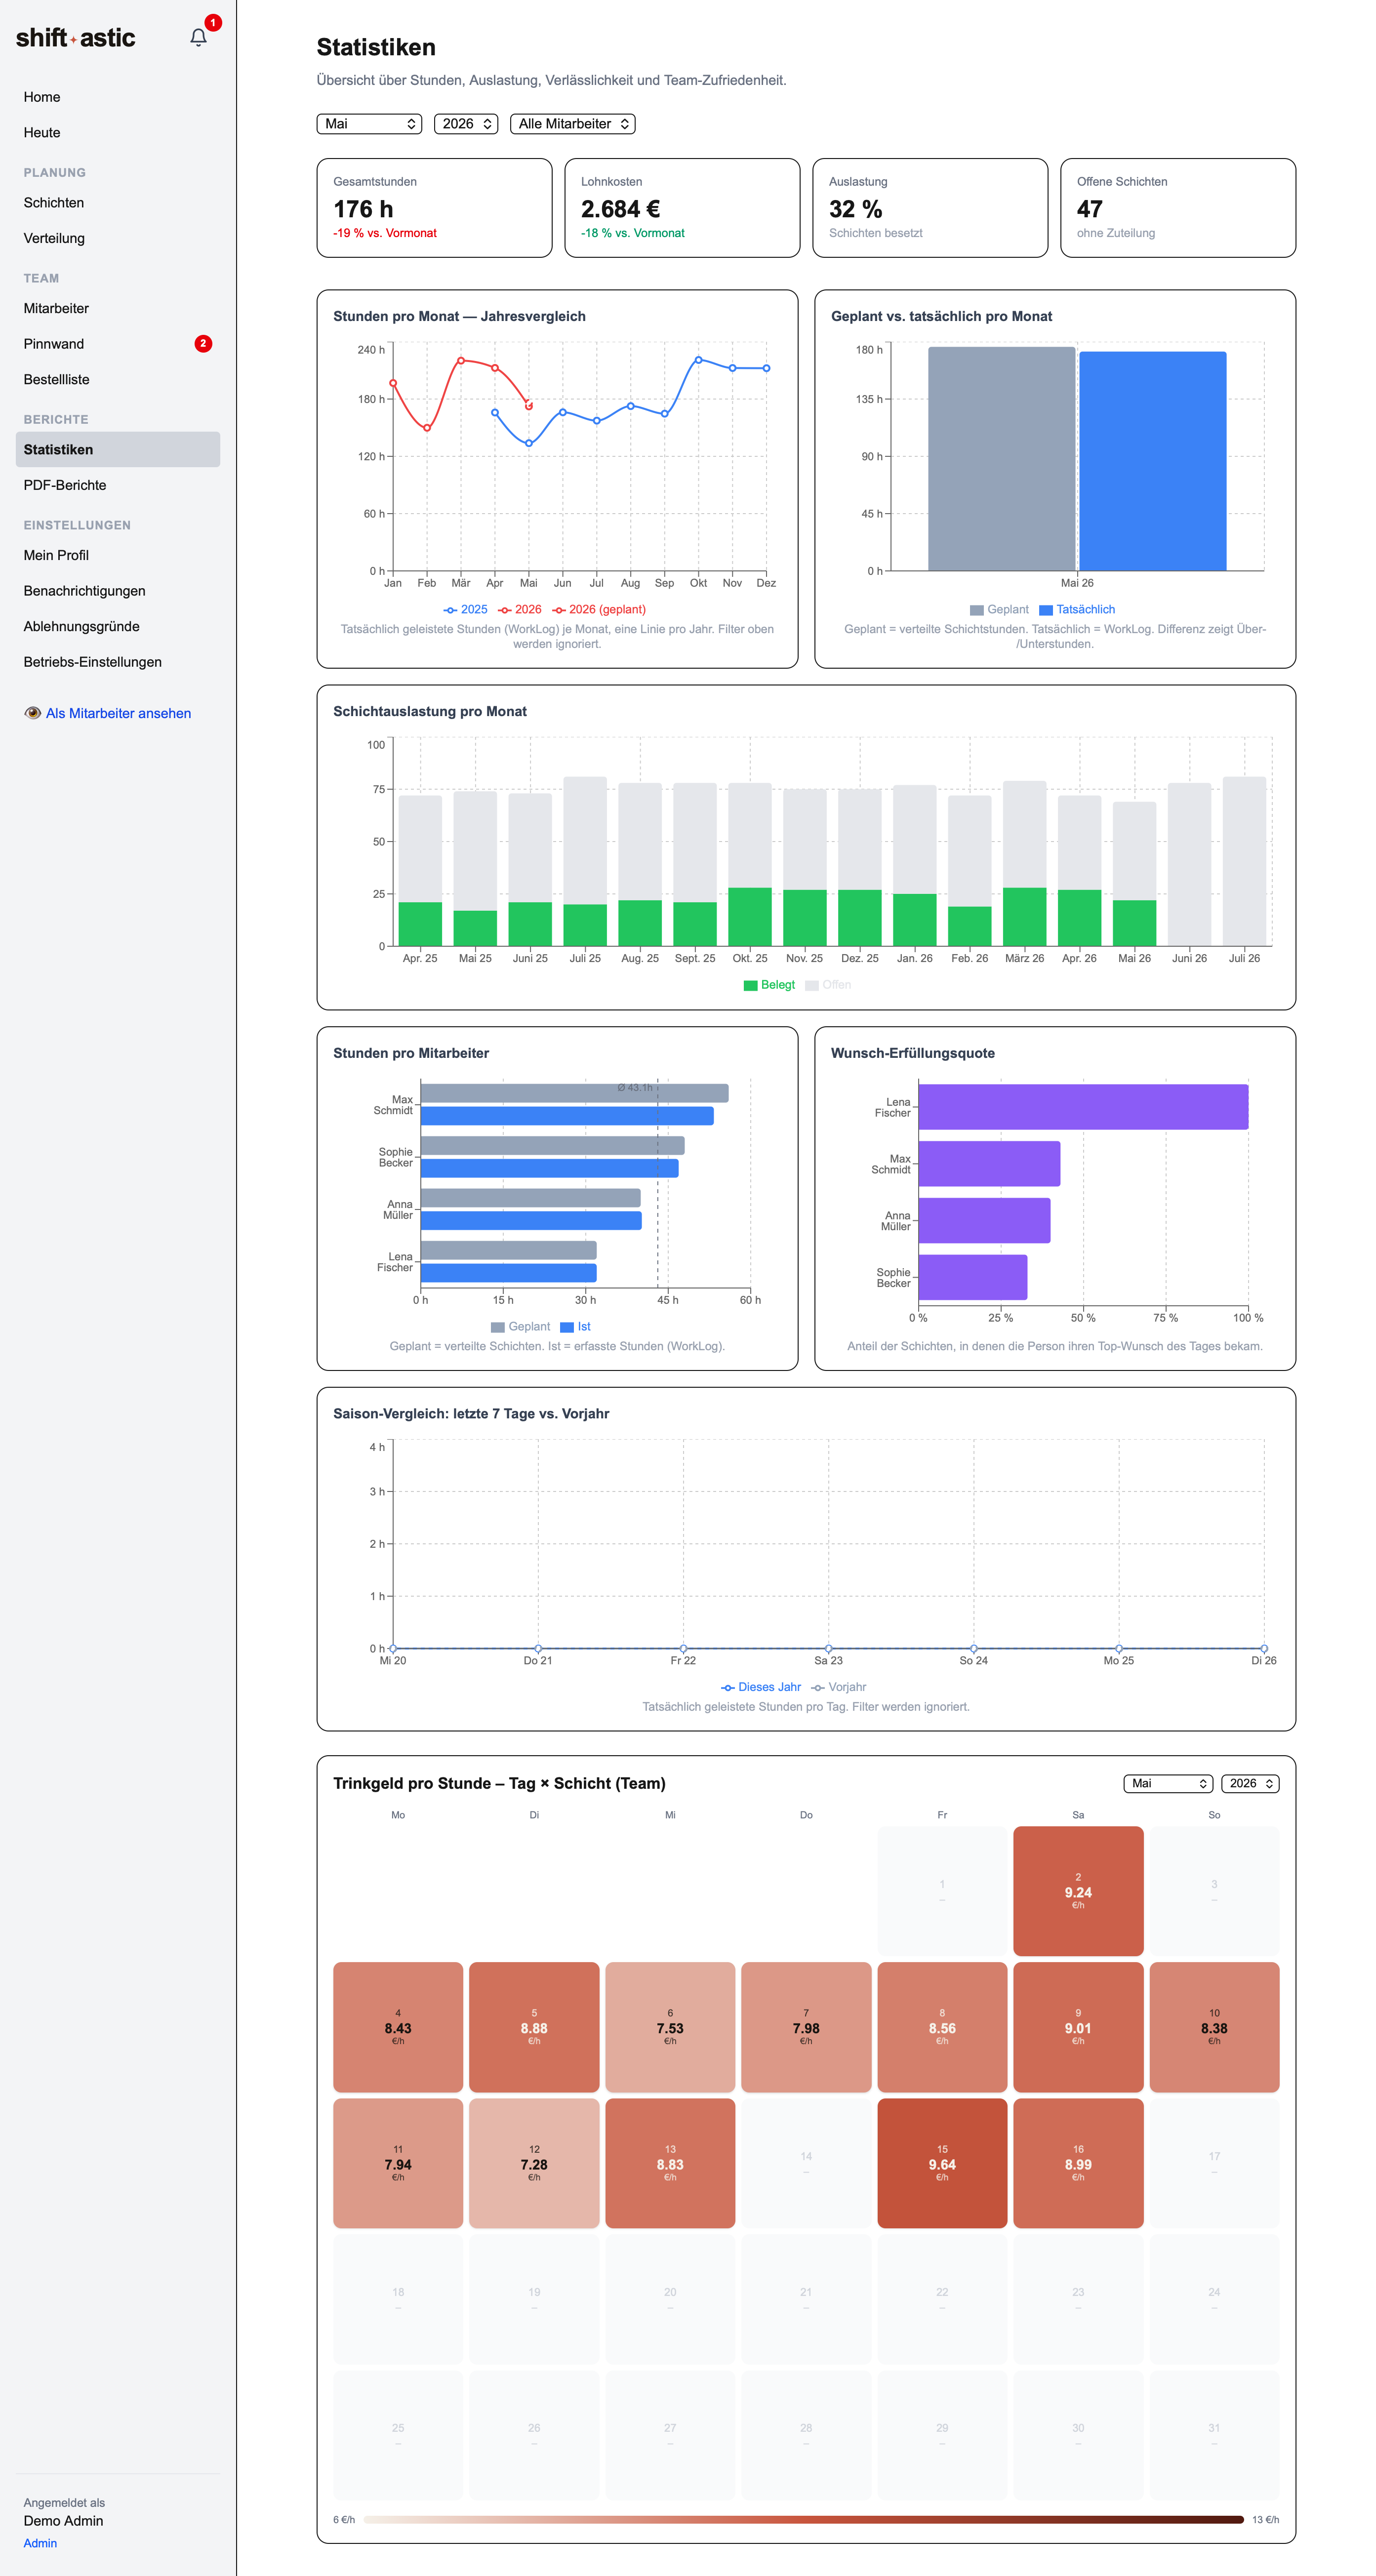
Task: Click the red Pinnwand badge showing 2
Action: pyautogui.click(x=203, y=344)
